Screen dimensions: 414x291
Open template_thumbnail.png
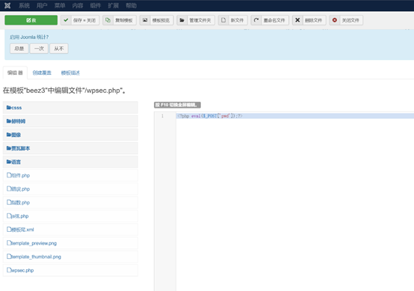click(70, 257)
